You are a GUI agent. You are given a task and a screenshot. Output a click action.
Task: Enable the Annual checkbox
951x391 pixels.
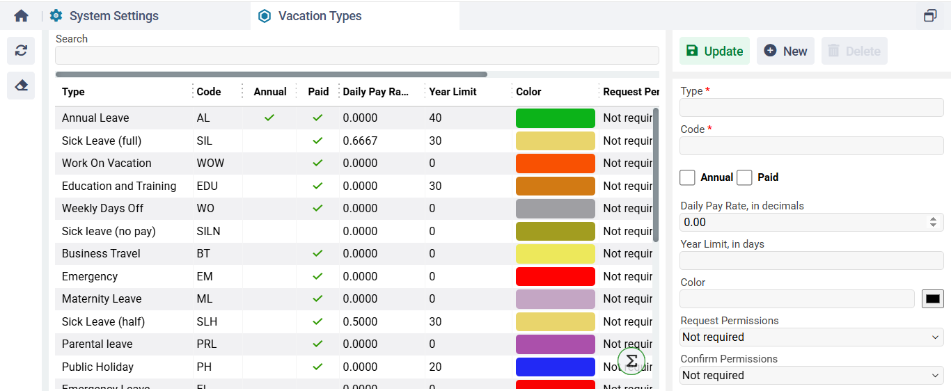(687, 177)
